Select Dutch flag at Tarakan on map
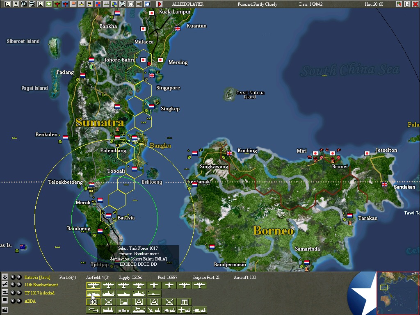 (350, 215)
